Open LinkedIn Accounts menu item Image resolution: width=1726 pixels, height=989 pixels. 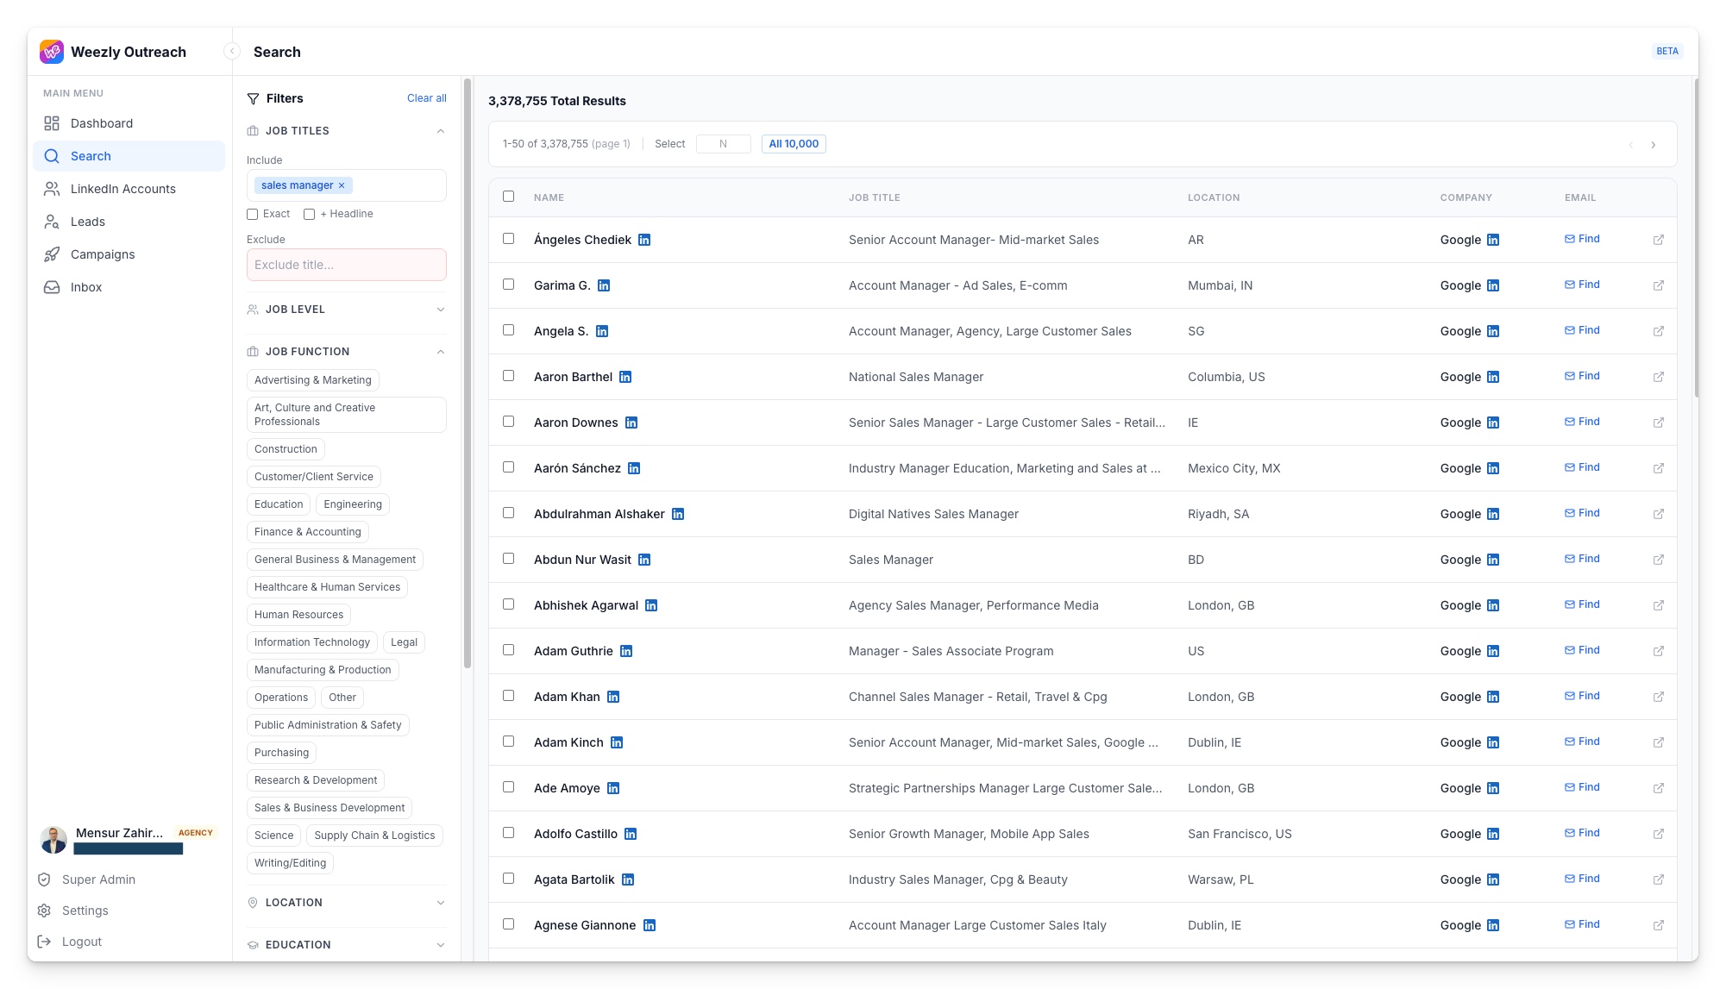pyautogui.click(x=129, y=189)
